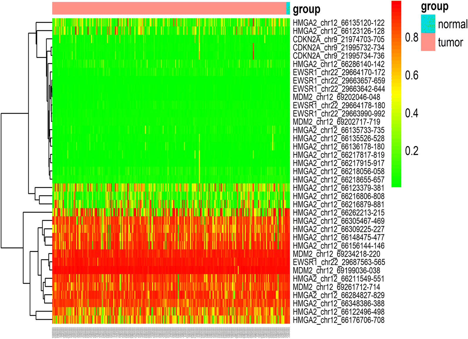Select row label CDKN2A_chr9_21995734-736
The height and width of the screenshot is (339, 468).
(x=339, y=55)
